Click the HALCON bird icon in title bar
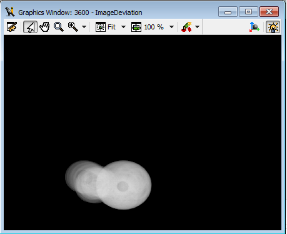 10,12
